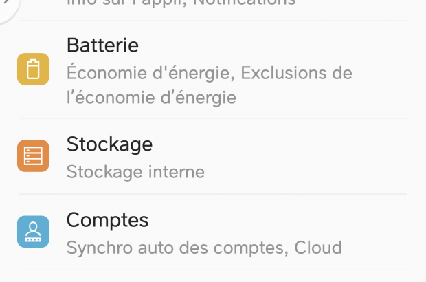This screenshot has width=426, height=282.
Task: Tap empty space right of Comptes title
Action: 275,220
